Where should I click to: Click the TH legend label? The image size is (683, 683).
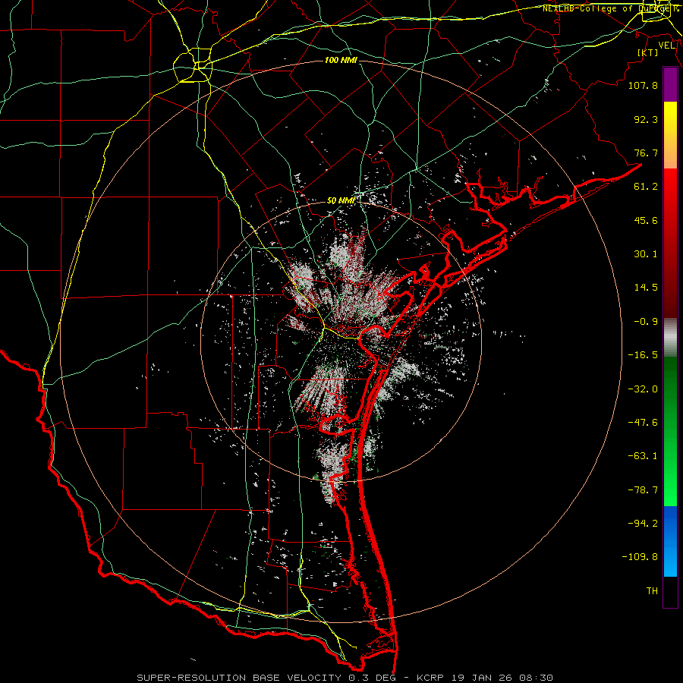coord(652,591)
